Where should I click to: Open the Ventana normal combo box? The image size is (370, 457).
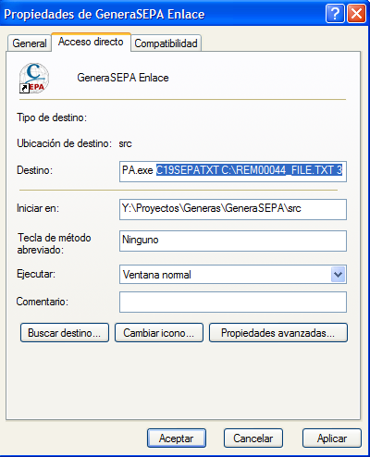(x=233, y=275)
